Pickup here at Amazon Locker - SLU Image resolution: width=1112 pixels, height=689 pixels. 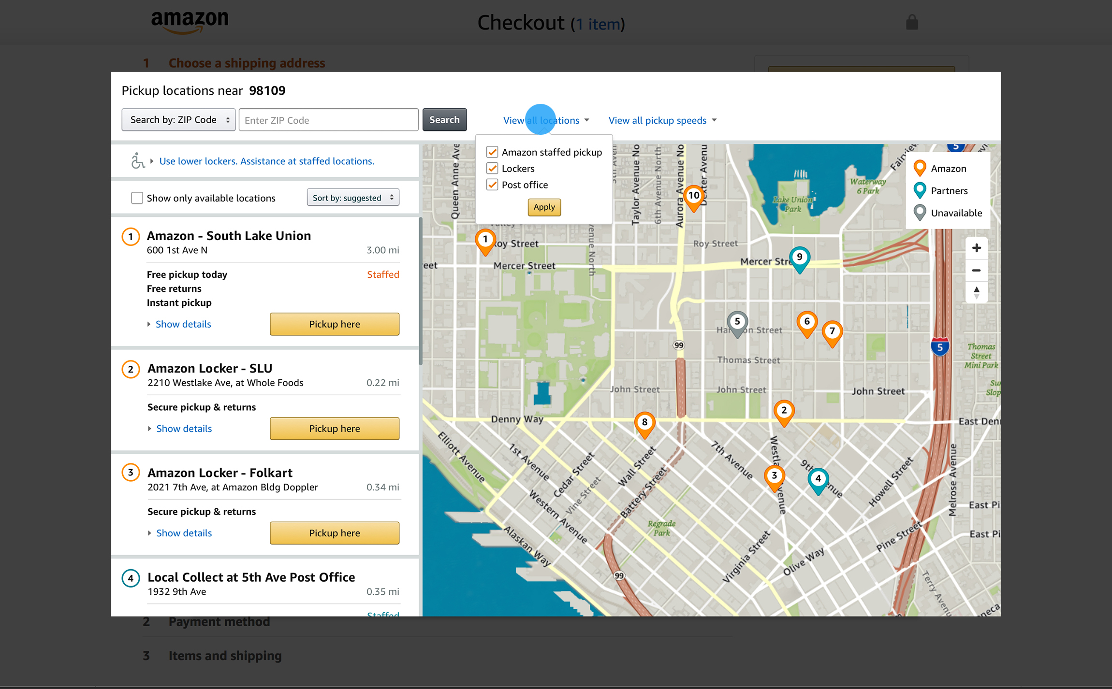tap(334, 429)
